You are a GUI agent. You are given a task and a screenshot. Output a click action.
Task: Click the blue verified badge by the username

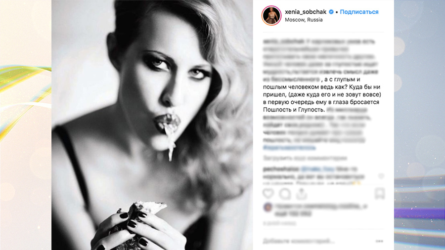pyautogui.click(x=331, y=12)
